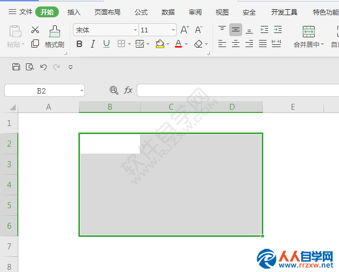Viewport: 339px width, 272px height.
Task: Click the Merge and Center icon
Action: tap(309, 31)
